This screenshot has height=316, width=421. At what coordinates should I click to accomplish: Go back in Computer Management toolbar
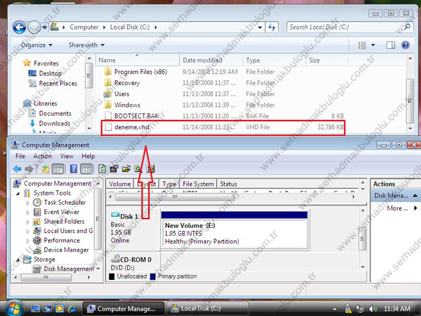17,169
